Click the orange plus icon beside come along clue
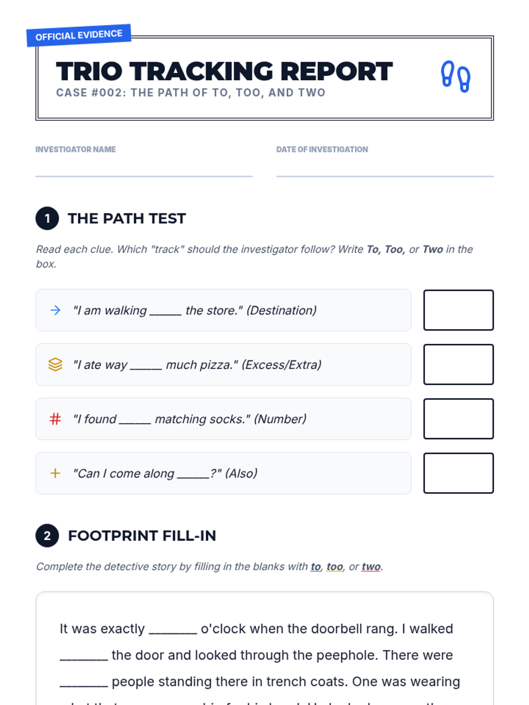Viewport: 529px width, 705px height. tap(55, 473)
